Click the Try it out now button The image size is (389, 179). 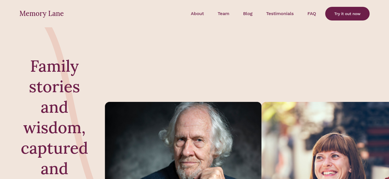pos(347,14)
